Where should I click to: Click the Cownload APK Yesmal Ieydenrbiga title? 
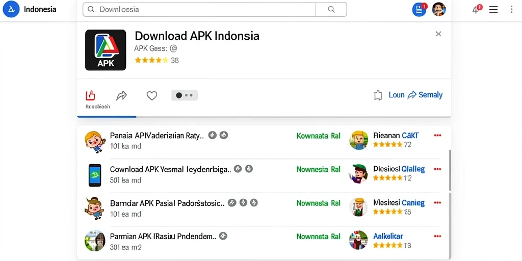(x=170, y=169)
